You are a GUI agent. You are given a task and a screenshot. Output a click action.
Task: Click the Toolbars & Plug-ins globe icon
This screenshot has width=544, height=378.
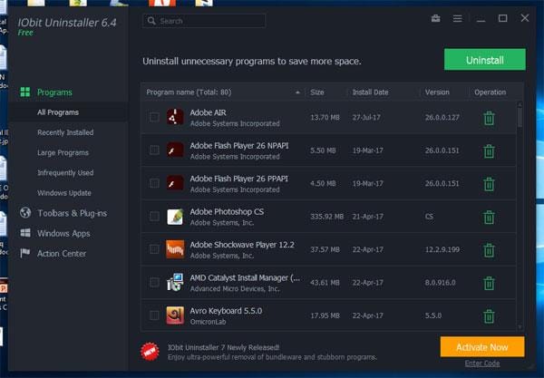tap(25, 213)
